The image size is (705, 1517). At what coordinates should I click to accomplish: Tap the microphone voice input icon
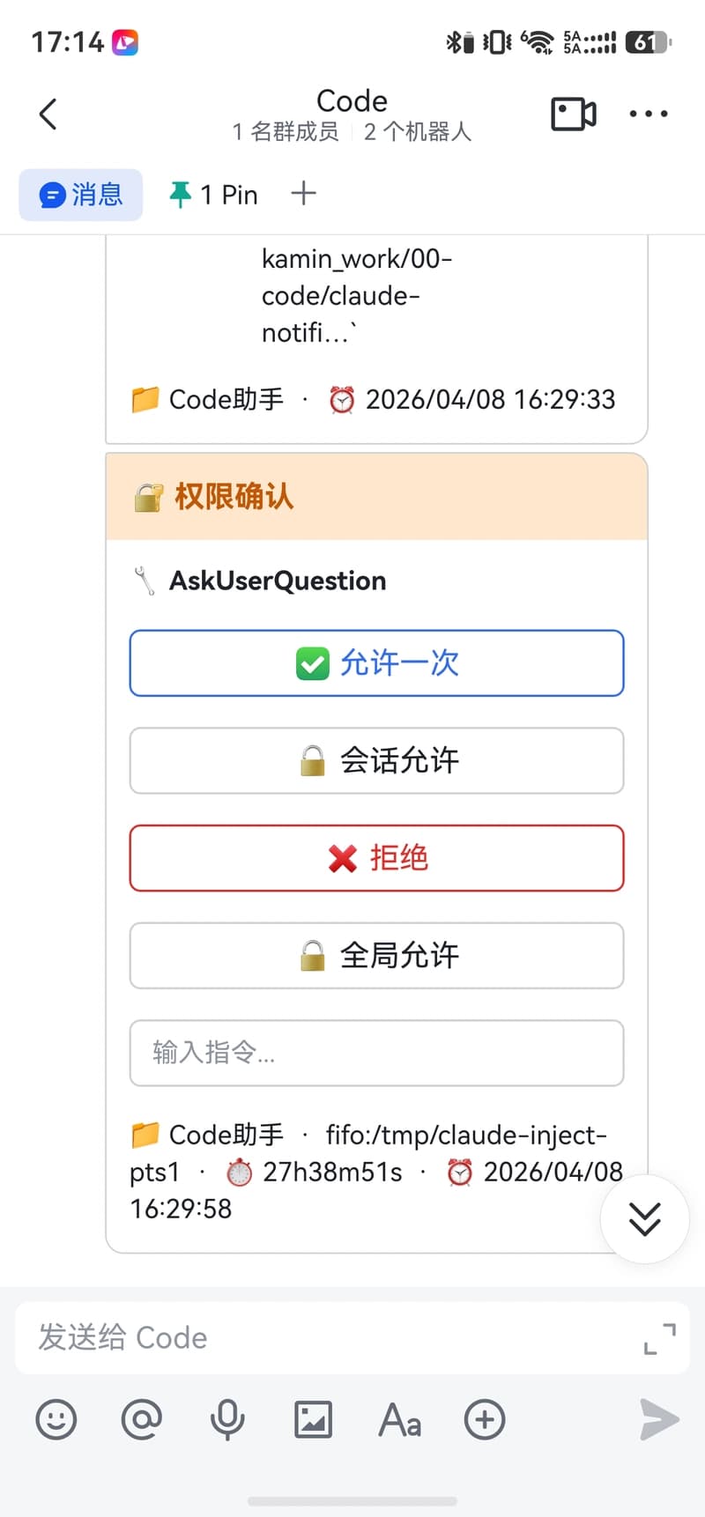coord(226,1420)
